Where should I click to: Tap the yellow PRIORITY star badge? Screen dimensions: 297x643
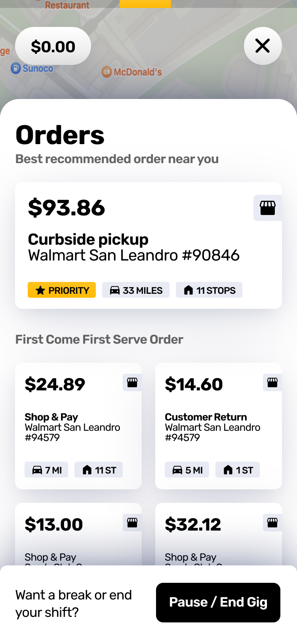click(62, 290)
